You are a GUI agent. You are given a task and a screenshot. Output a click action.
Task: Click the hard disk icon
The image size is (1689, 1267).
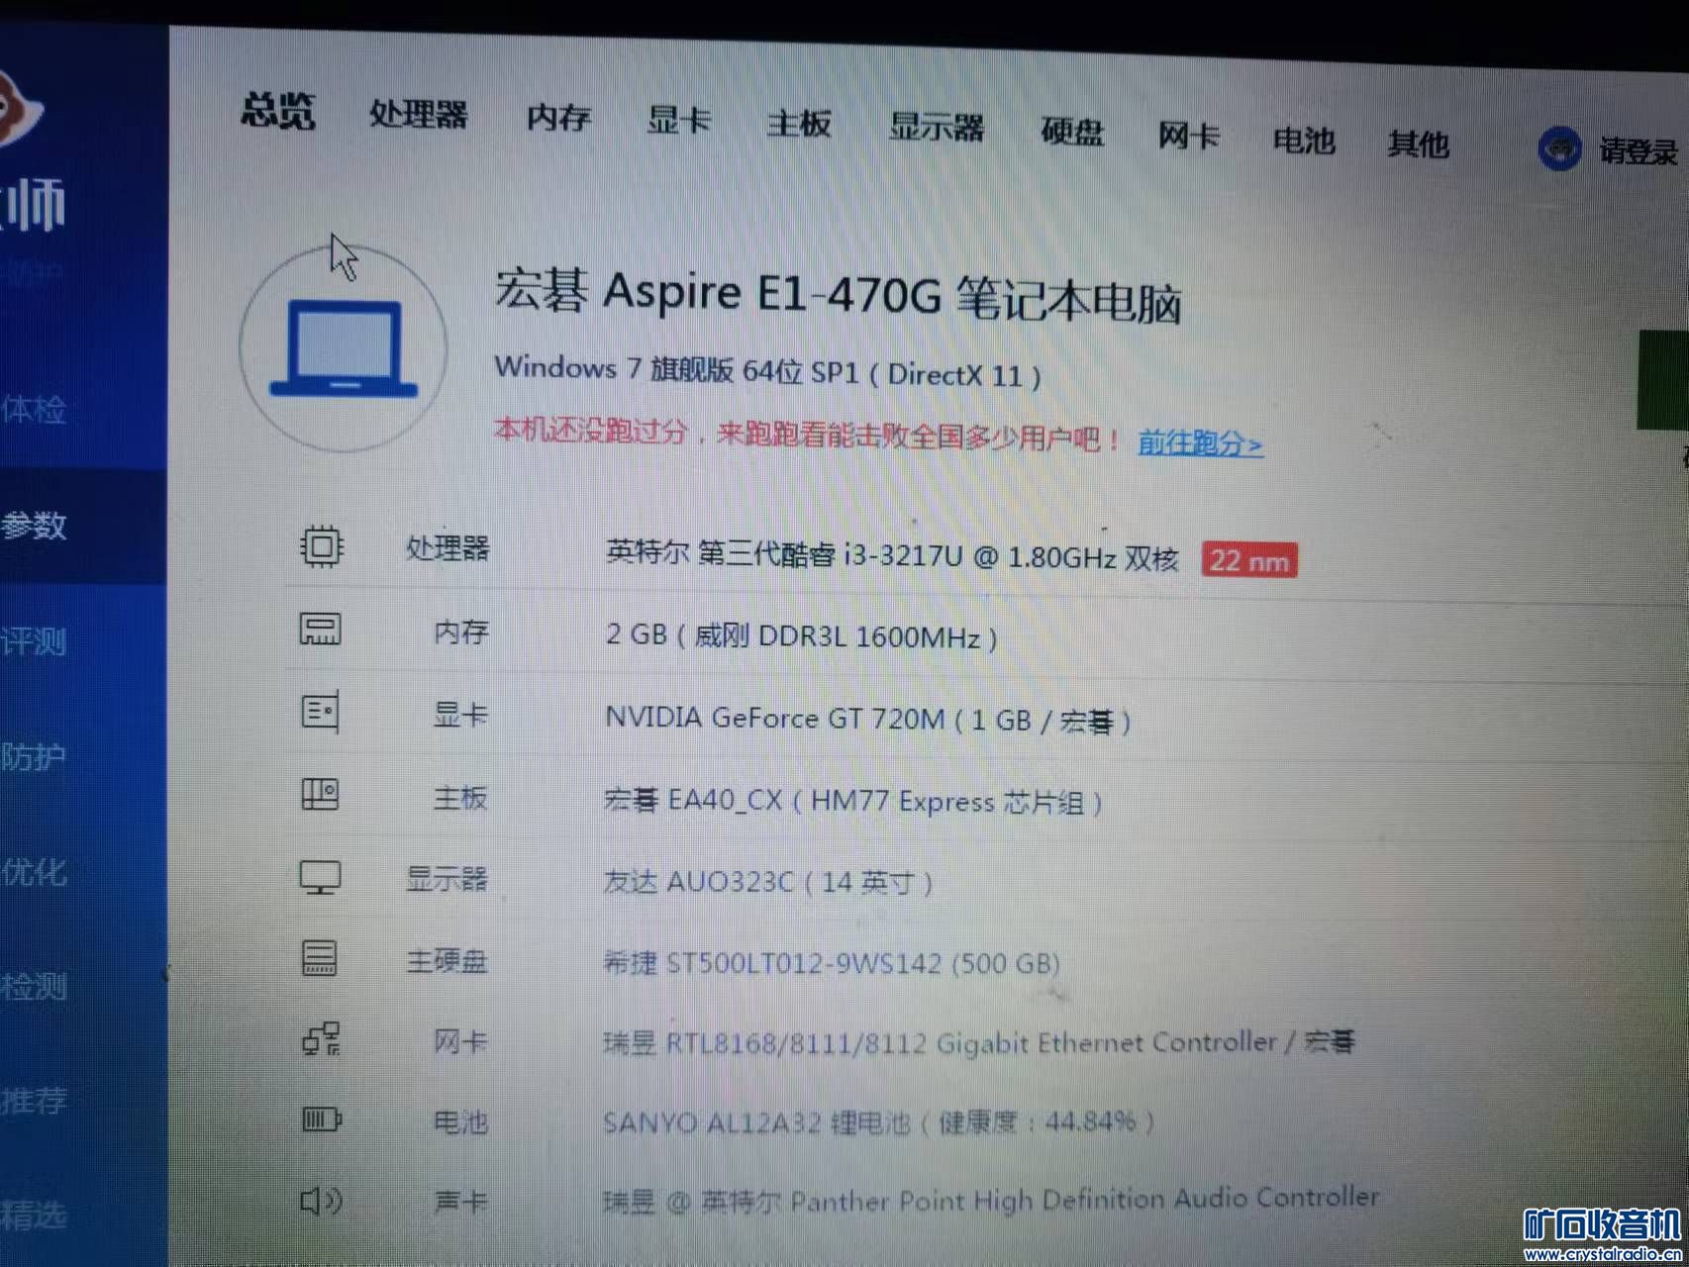click(319, 958)
